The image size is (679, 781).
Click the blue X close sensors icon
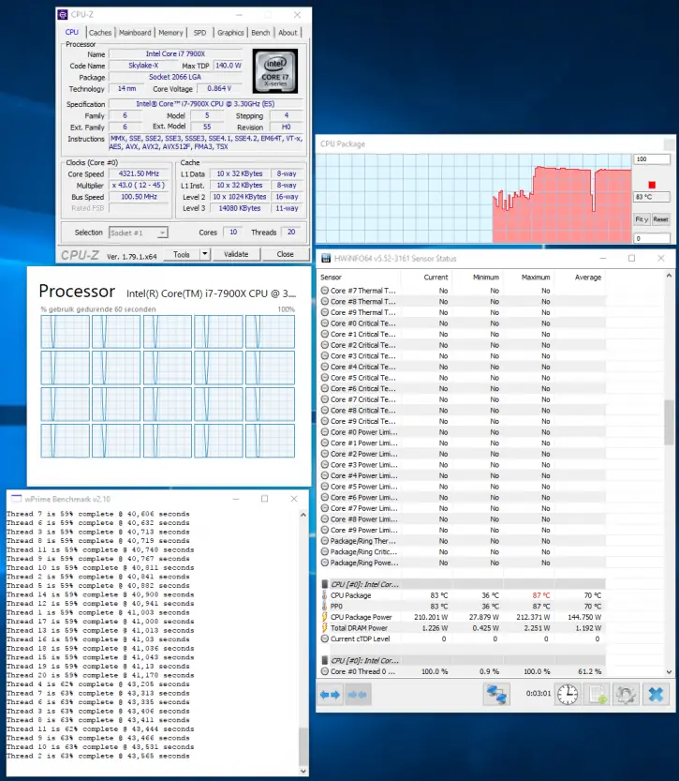656,695
